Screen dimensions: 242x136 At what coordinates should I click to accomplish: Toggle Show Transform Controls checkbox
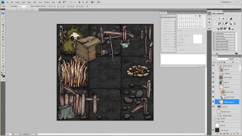[x=30, y=6]
